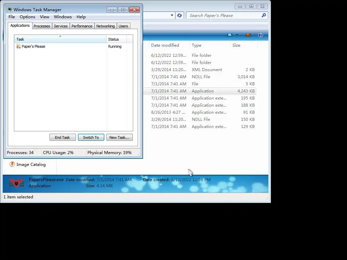This screenshot has height=260, width=347.
Task: Click the Explorer help question mark icon
Action: click(x=261, y=35)
